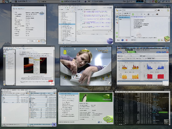Select the highlighted entry in dictionary result list
The width and height of the screenshot is (172, 129).
pos(125,17)
